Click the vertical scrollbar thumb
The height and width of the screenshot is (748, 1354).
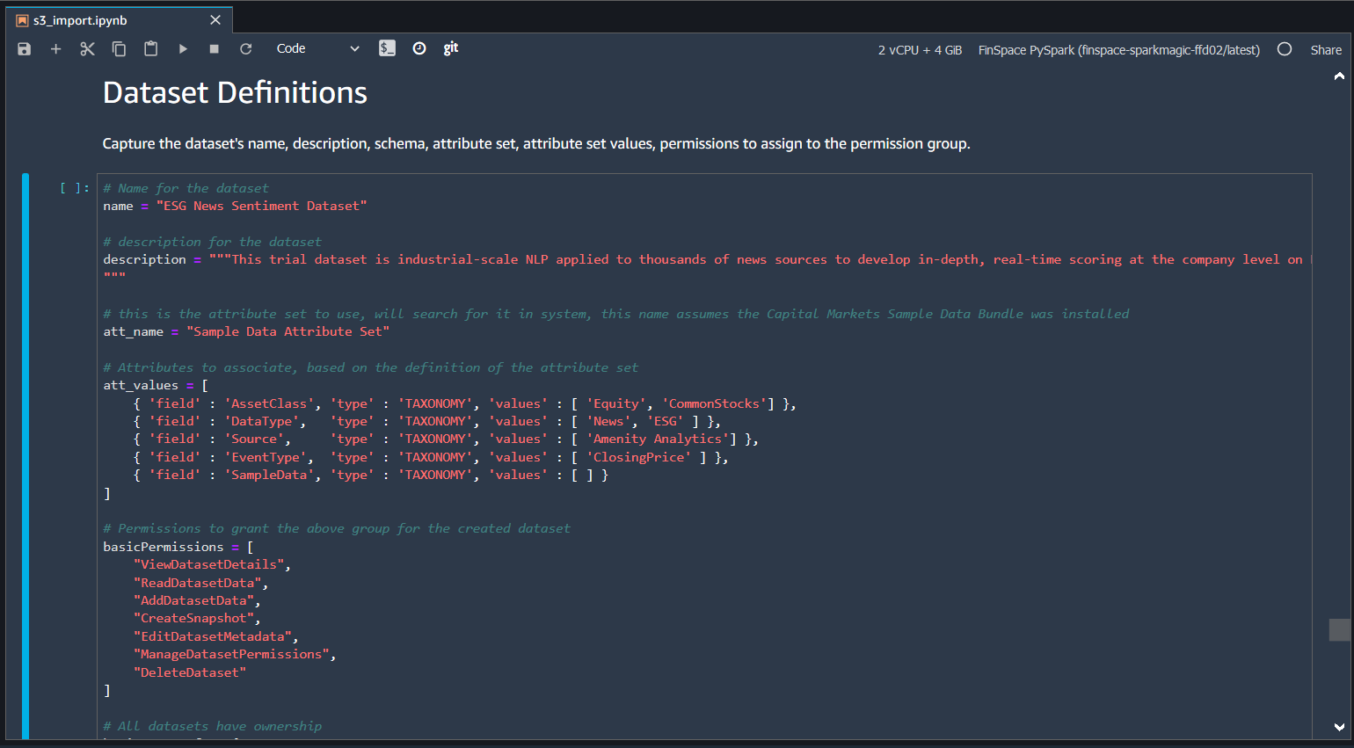tap(1339, 630)
